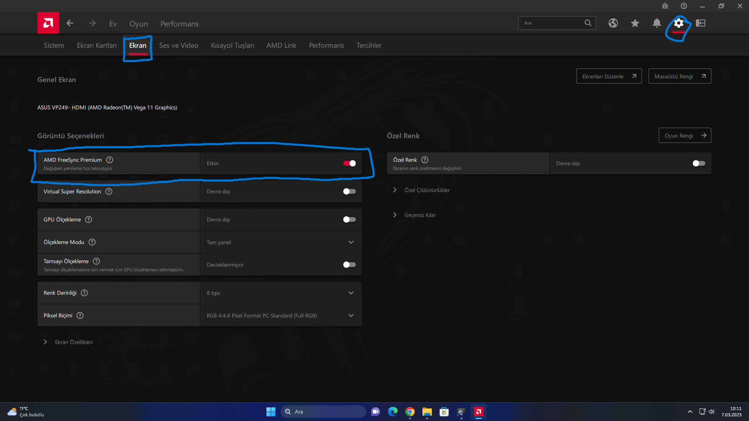Enable GPU Ölçekleme toggle
Viewport: 749px width, 421px height.
[x=350, y=219]
